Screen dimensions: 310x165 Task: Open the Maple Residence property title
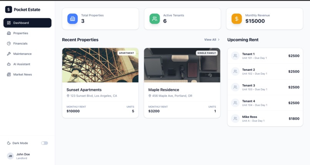(164, 90)
